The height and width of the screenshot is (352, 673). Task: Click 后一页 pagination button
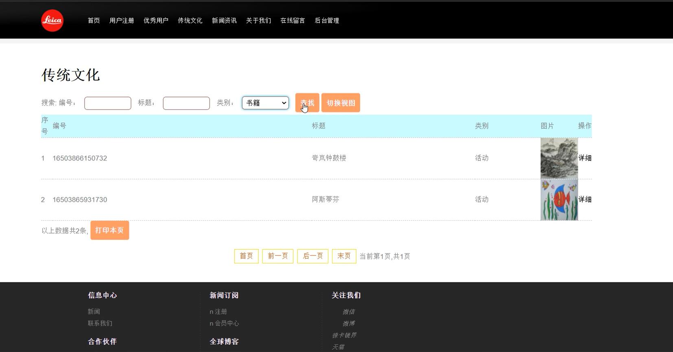pos(312,256)
